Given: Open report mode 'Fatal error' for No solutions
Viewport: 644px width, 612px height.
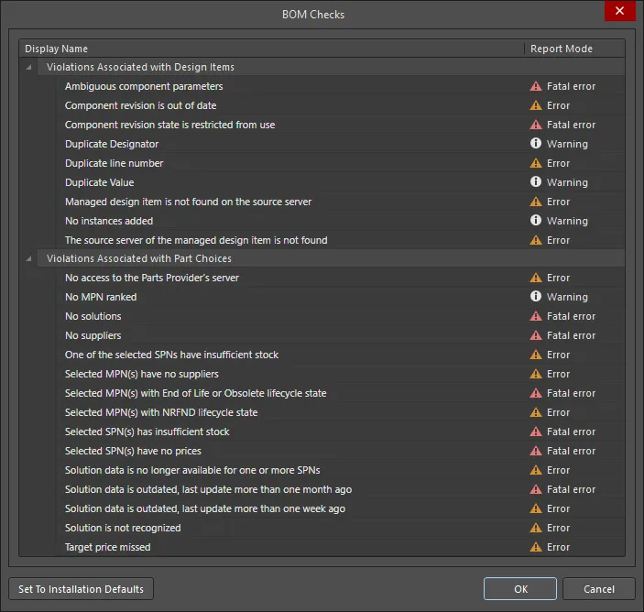Looking at the screenshot, I should pos(571,316).
